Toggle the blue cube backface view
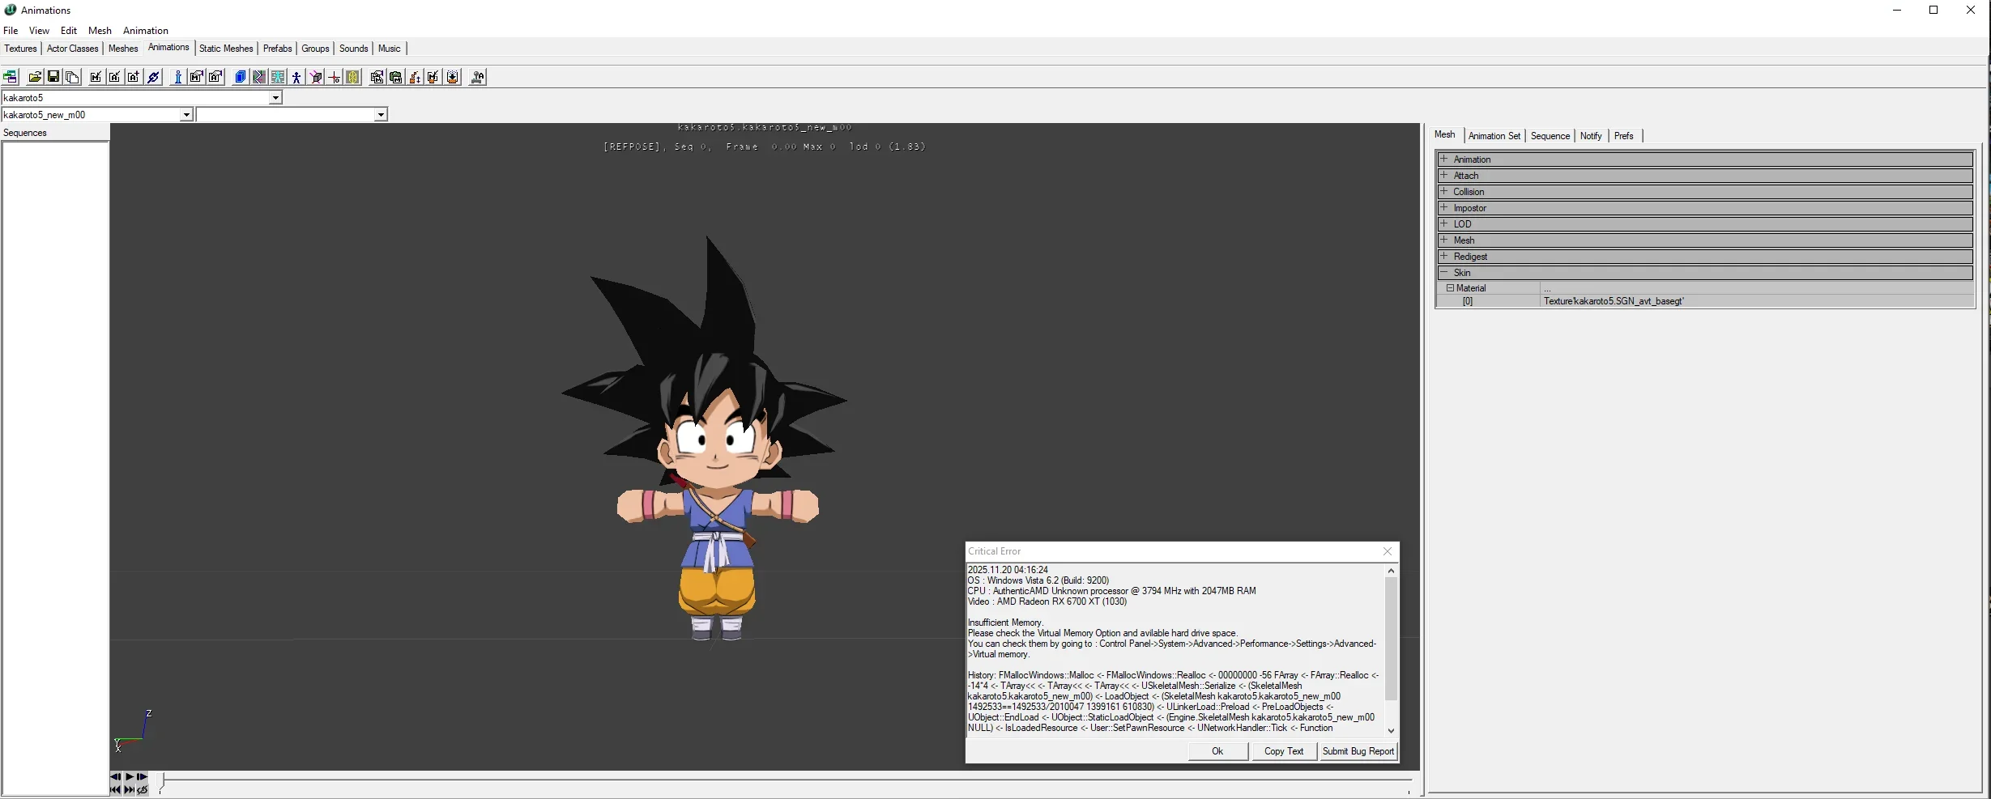Screen dimensions: 1991x799 (241, 77)
